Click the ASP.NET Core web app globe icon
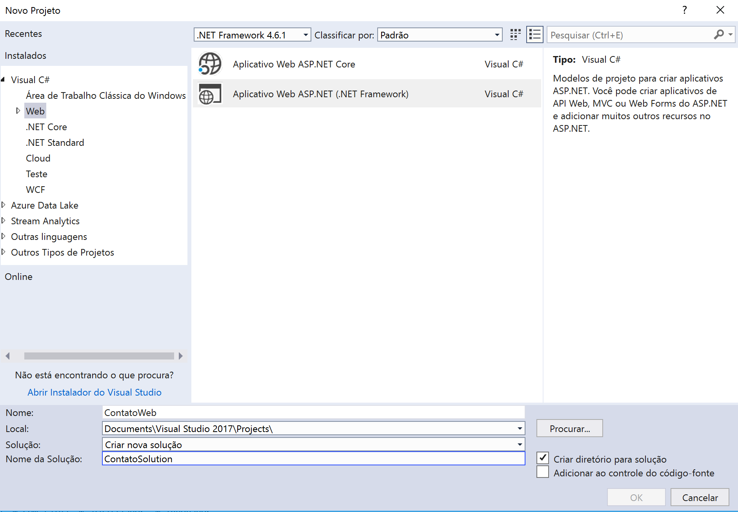Viewport: 738px width, 512px height. click(210, 64)
